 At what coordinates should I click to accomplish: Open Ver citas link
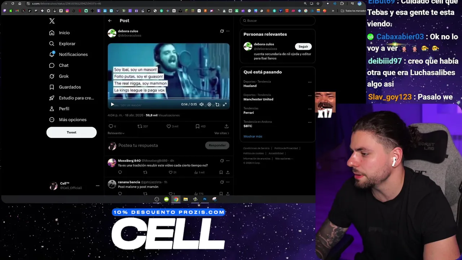pyautogui.click(x=222, y=133)
